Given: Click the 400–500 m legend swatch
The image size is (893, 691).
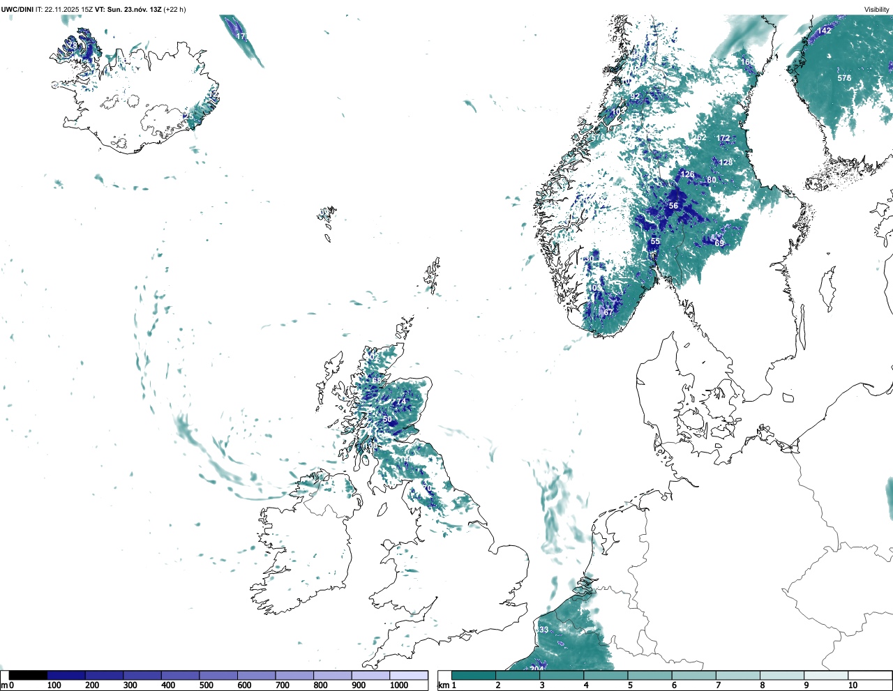Looking at the screenshot, I should tap(181, 675).
